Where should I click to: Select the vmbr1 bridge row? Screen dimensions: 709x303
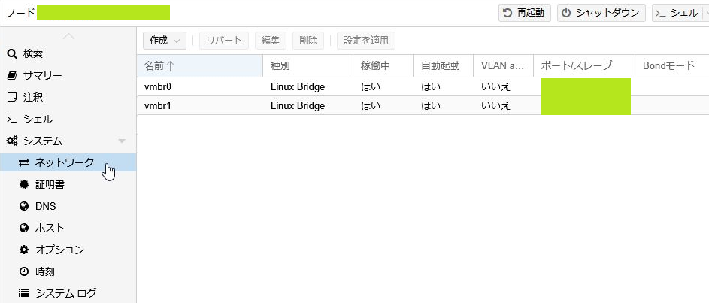[x=301, y=106]
